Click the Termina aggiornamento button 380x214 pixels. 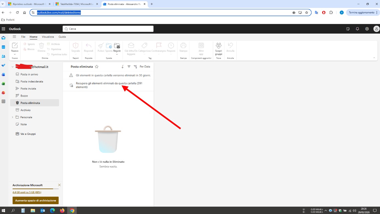click(x=362, y=13)
